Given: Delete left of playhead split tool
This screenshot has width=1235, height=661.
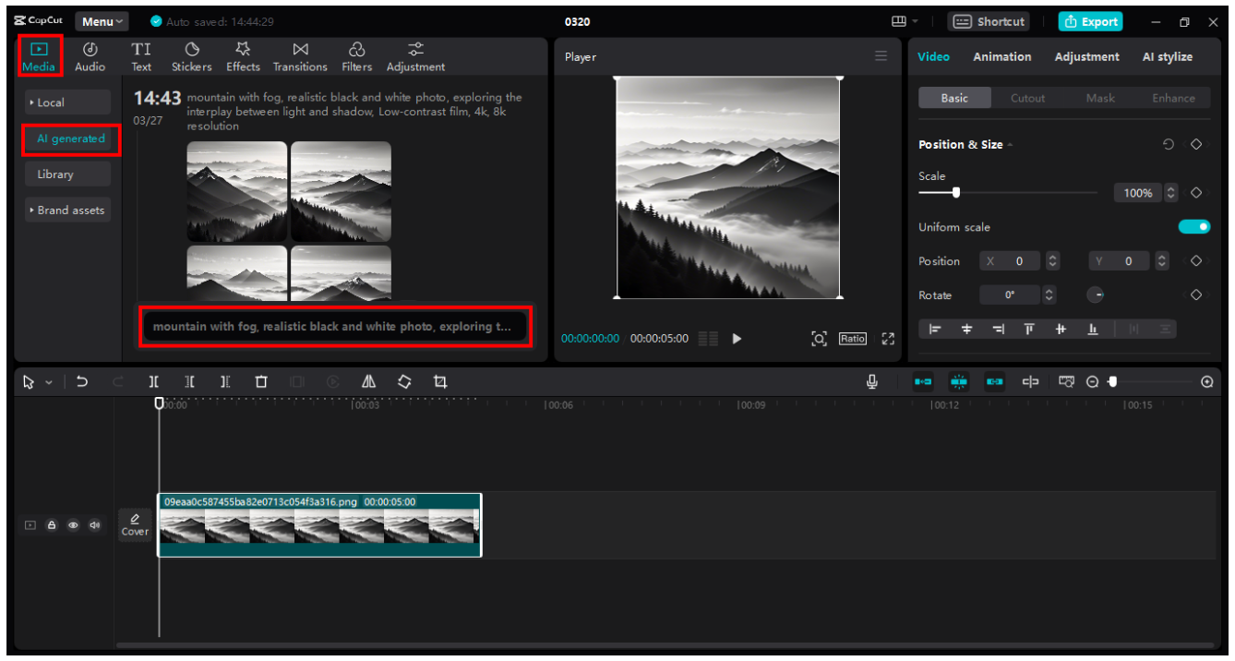Looking at the screenshot, I should (189, 381).
